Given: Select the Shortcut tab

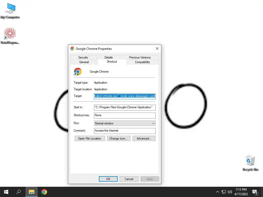Looking at the screenshot, I should click(x=112, y=62).
